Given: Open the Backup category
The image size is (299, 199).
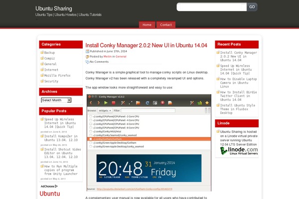Looking at the screenshot, I should click(49, 53).
